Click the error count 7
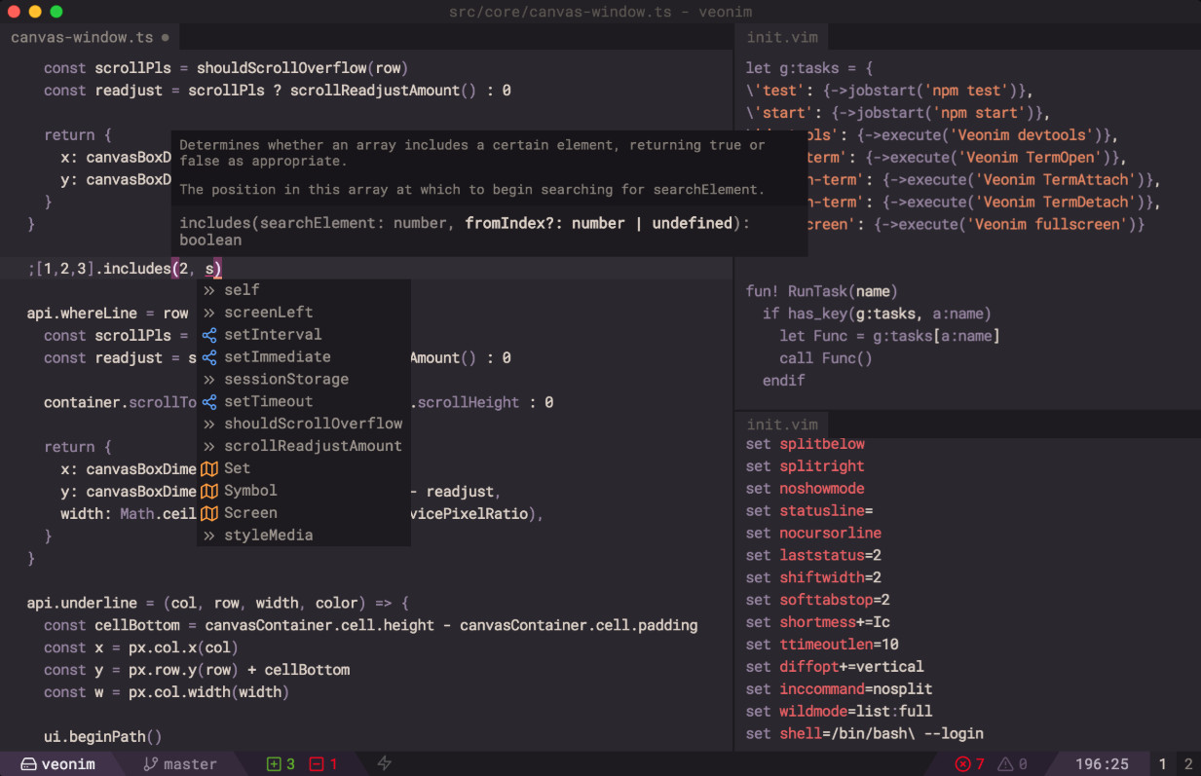 [980, 764]
